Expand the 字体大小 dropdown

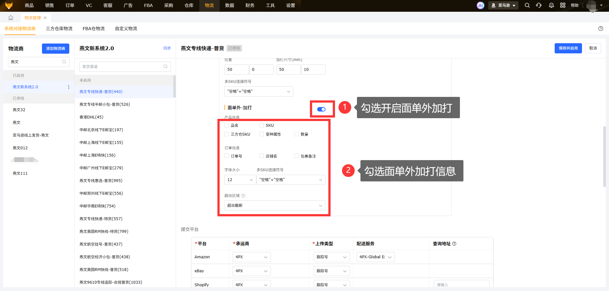(x=240, y=180)
